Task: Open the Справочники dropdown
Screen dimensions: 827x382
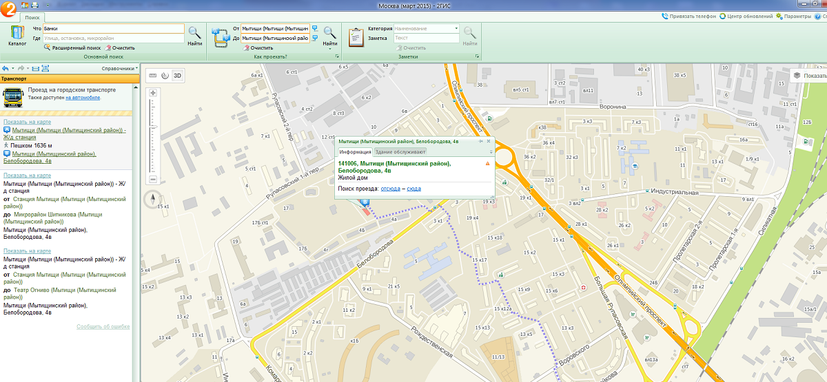Action: (x=120, y=68)
